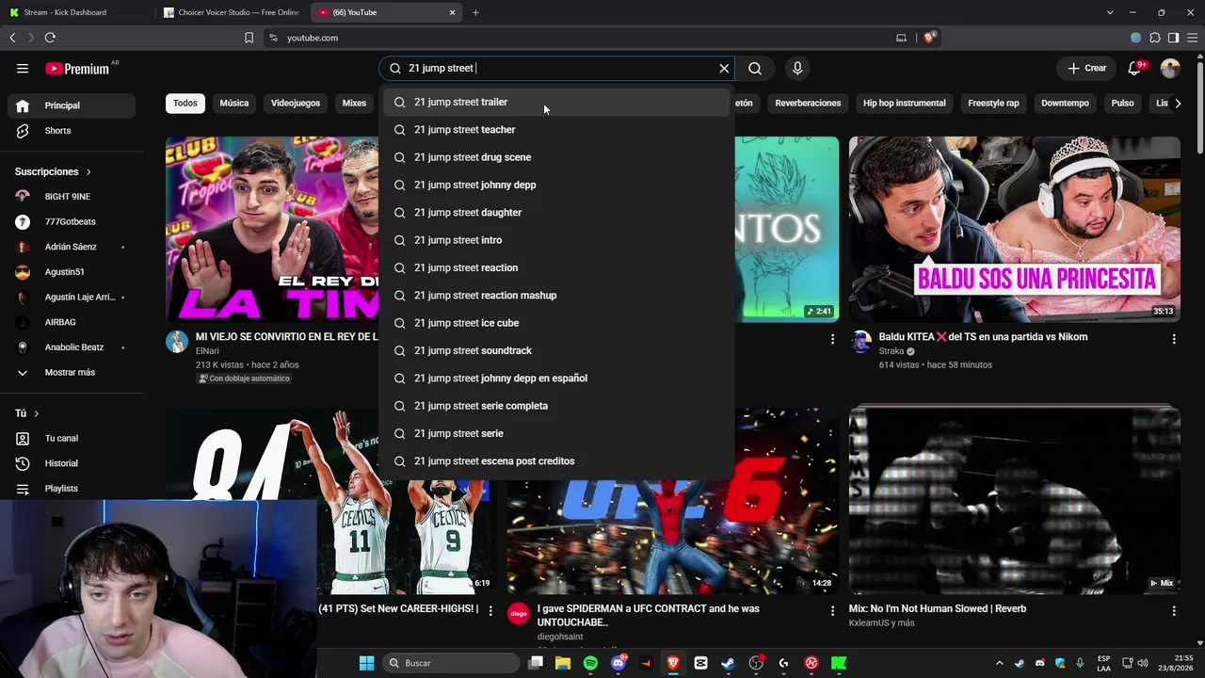Image resolution: width=1205 pixels, height=678 pixels.
Task: Open the tab search dropdown arrow
Action: 1110,12
